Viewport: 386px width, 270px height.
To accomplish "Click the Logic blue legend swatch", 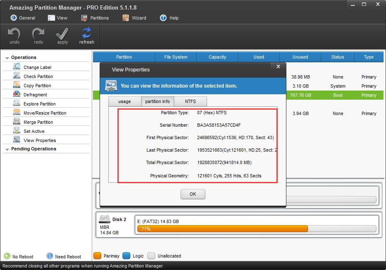I will 126,256.
